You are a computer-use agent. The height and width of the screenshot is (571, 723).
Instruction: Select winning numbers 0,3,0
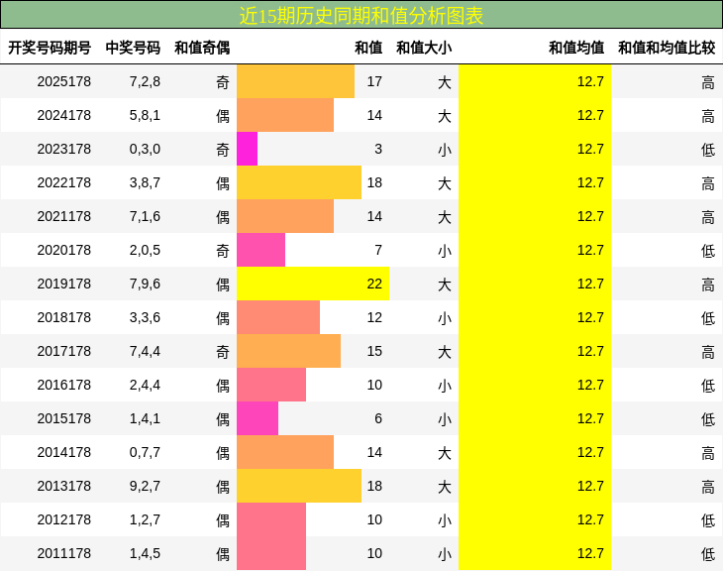145,149
